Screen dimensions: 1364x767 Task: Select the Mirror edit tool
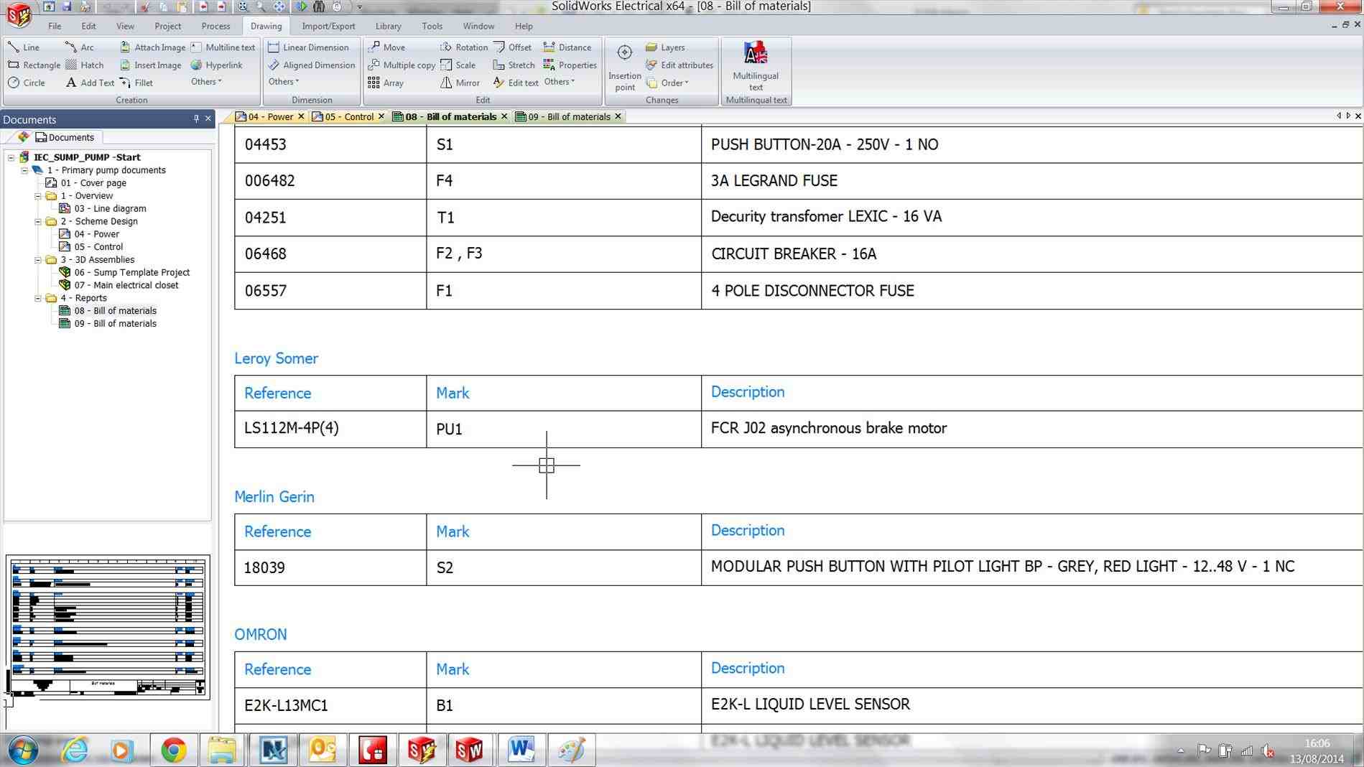(x=460, y=83)
